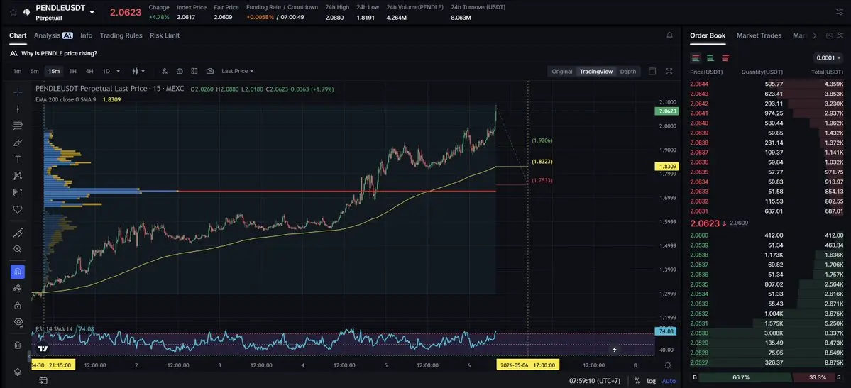Expand more order book tabs chevron

click(x=814, y=35)
